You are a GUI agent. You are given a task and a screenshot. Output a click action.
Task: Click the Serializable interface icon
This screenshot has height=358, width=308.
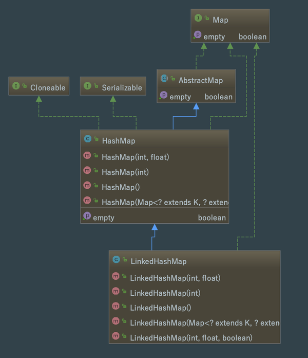(x=87, y=86)
